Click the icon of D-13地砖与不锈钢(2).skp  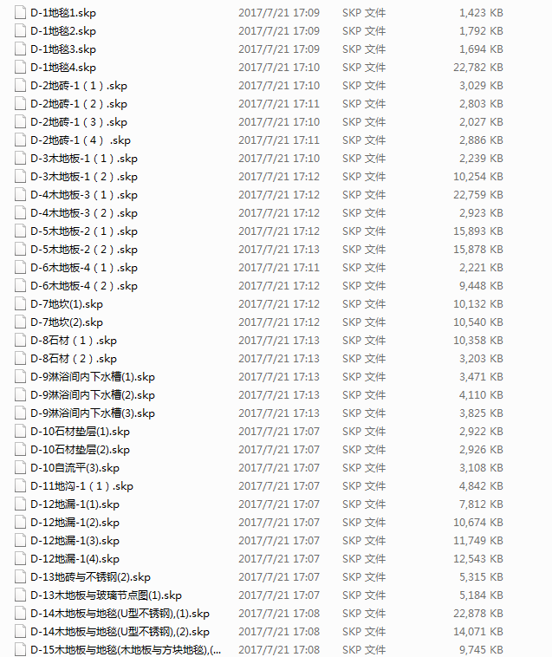[20, 577]
